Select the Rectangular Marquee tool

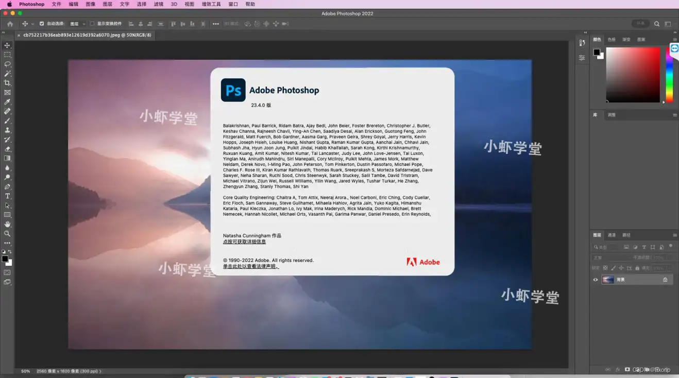(x=7, y=55)
